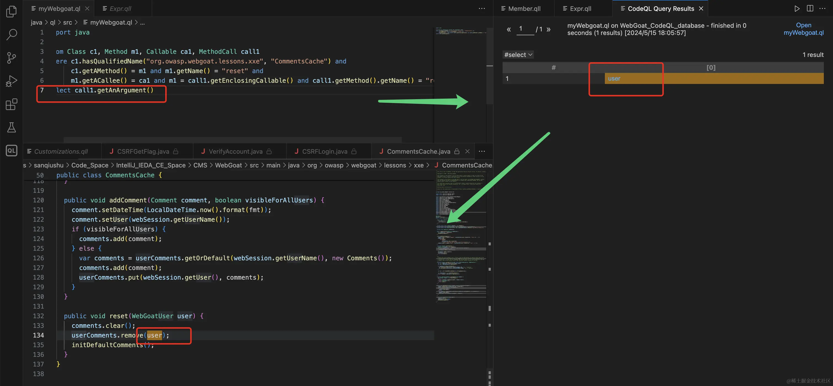The image size is (833, 386).
Task: Click the lock icon on CSRFGetFlag.java tab
Action: tap(175, 152)
